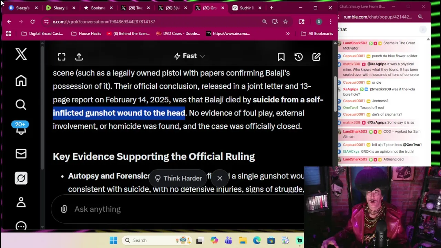The height and width of the screenshot is (248, 441).
Task: Dismiss the Think Harder suggestion
Action: pos(220,178)
